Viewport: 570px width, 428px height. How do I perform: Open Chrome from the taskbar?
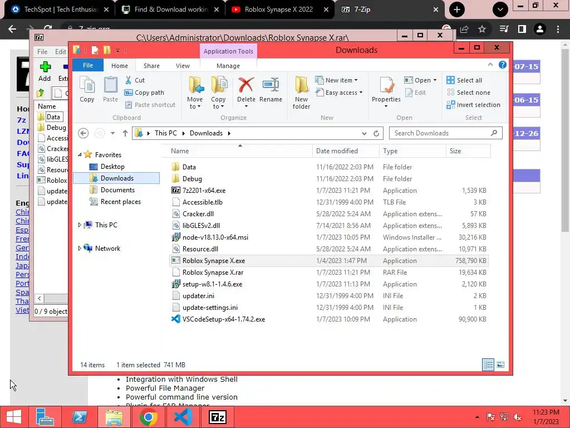click(x=148, y=417)
